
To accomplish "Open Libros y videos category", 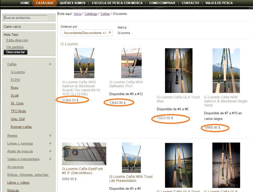I will coord(18,182).
